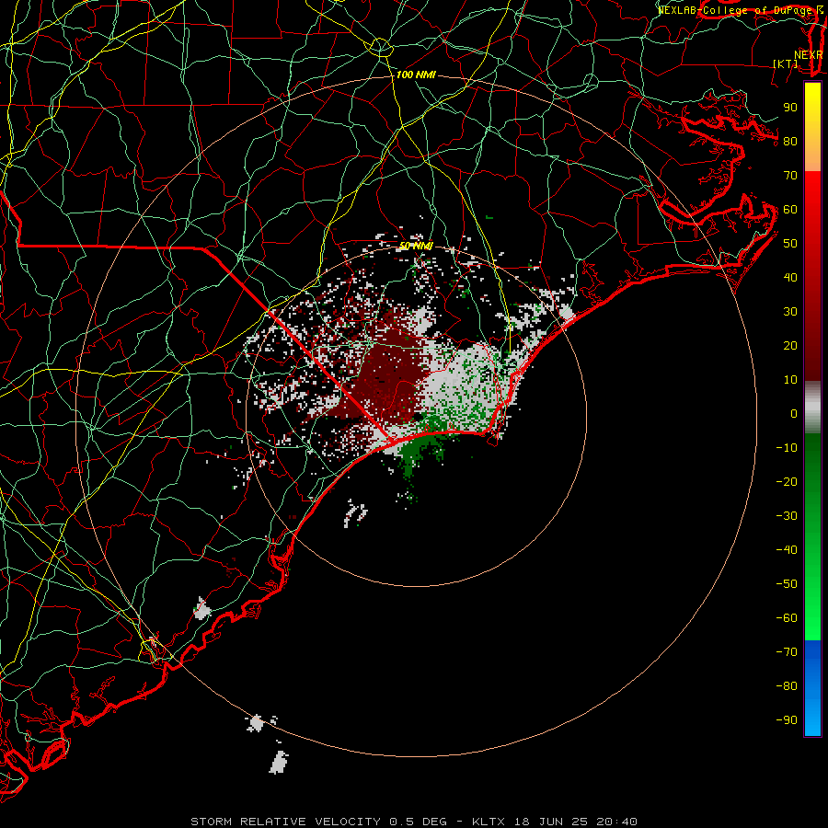Click the bright green segment near -60
The height and width of the screenshot is (828, 828).
pyautogui.click(x=812, y=618)
